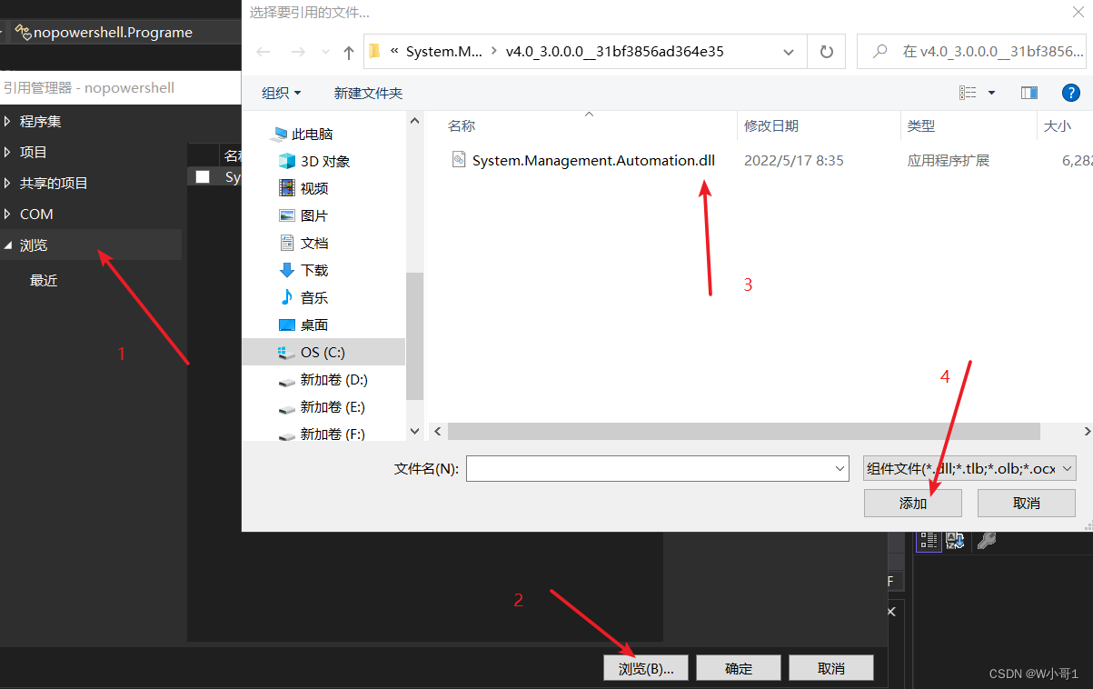The image size is (1093, 689).
Task: Open property pages via the wrench icon
Action: point(987,541)
